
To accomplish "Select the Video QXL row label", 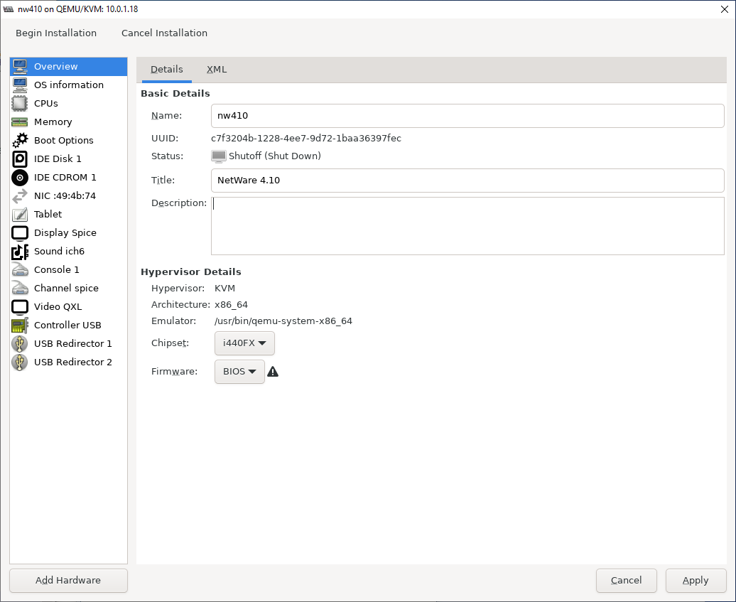I will coord(58,306).
